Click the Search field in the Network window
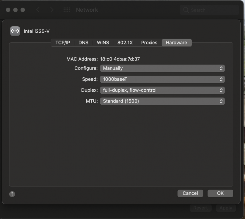 coord(209,10)
